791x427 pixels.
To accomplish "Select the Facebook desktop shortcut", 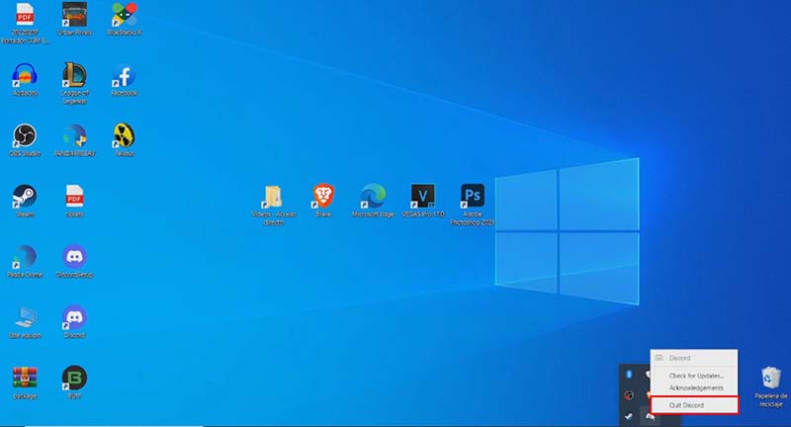I will point(125,80).
